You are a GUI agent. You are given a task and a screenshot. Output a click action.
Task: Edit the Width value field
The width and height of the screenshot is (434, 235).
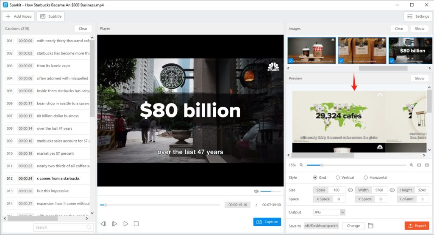click(379, 190)
